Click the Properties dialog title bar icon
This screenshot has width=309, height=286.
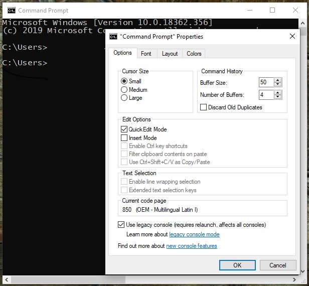113,37
